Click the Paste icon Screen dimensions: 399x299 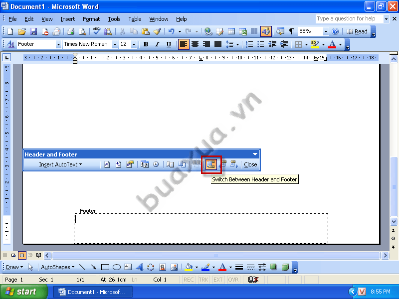click(146, 31)
